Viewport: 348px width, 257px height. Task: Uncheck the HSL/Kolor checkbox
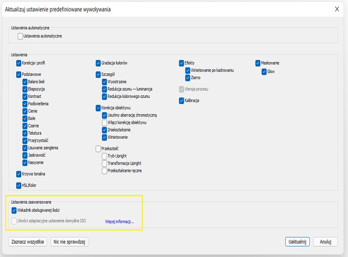point(19,185)
